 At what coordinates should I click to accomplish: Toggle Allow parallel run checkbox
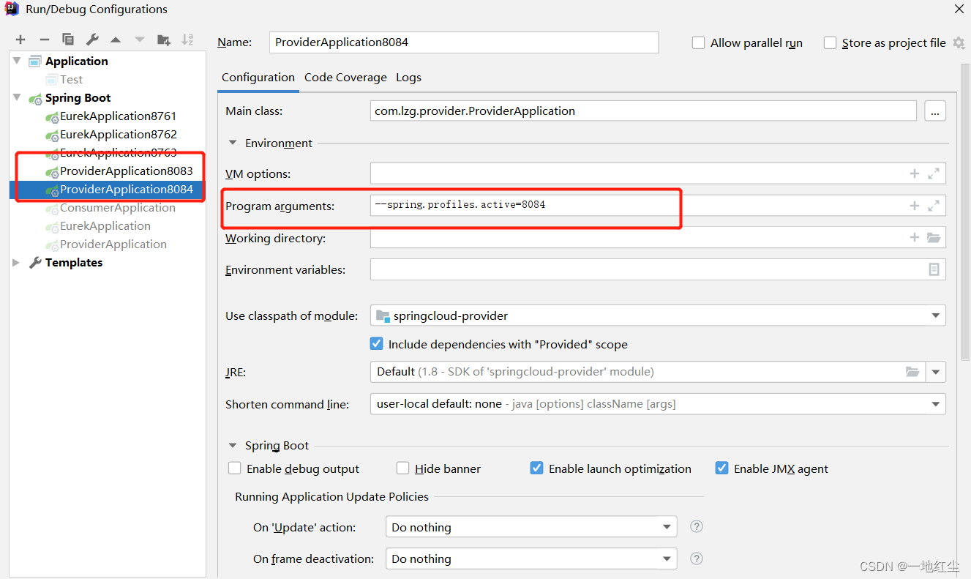coord(698,43)
